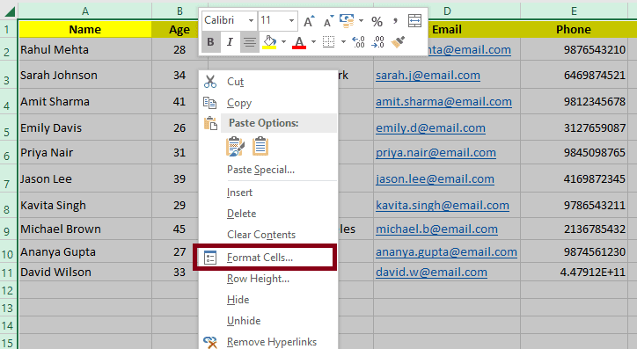Choose Copy from the context menu
Image resolution: width=637 pixels, height=349 pixels.
(268, 103)
